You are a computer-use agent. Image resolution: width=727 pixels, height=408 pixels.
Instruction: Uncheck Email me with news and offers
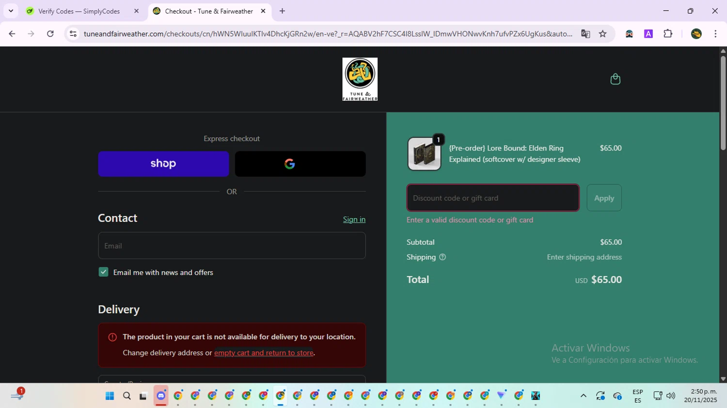103,272
